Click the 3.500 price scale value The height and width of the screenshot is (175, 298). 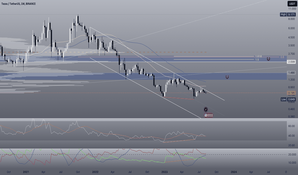(x=291, y=45)
